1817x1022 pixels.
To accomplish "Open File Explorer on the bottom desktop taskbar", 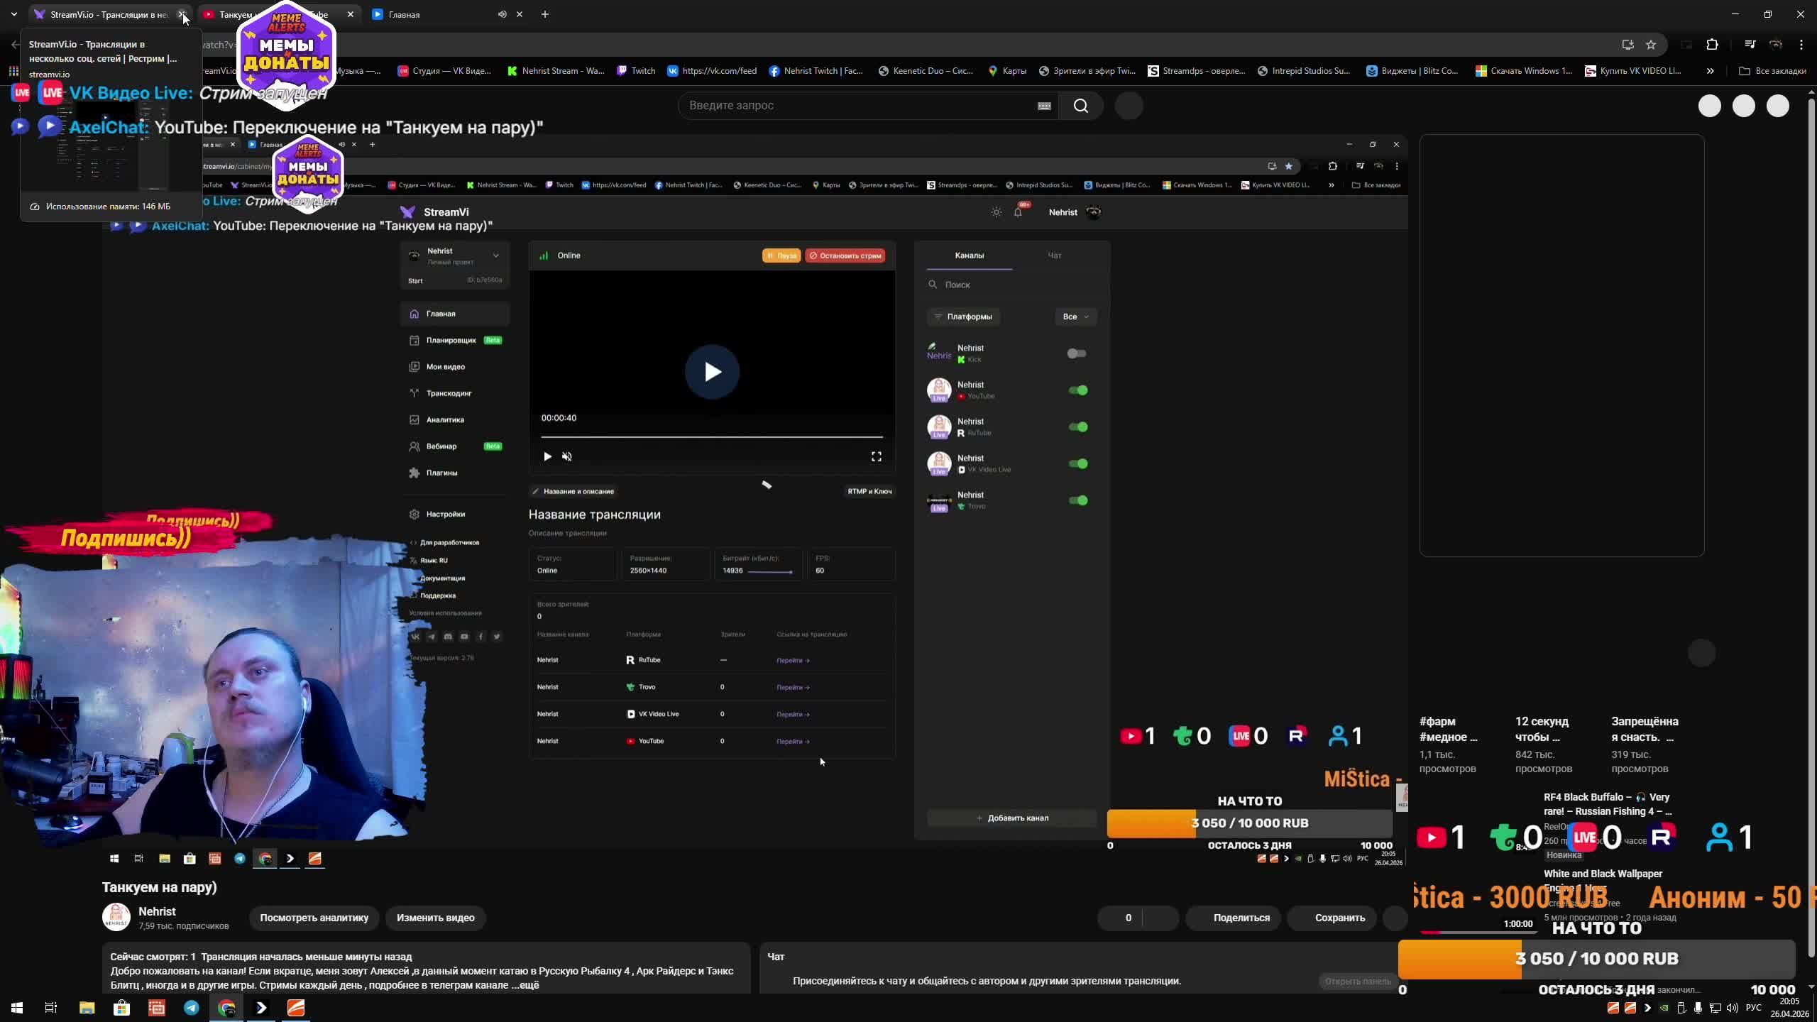I will (87, 1008).
